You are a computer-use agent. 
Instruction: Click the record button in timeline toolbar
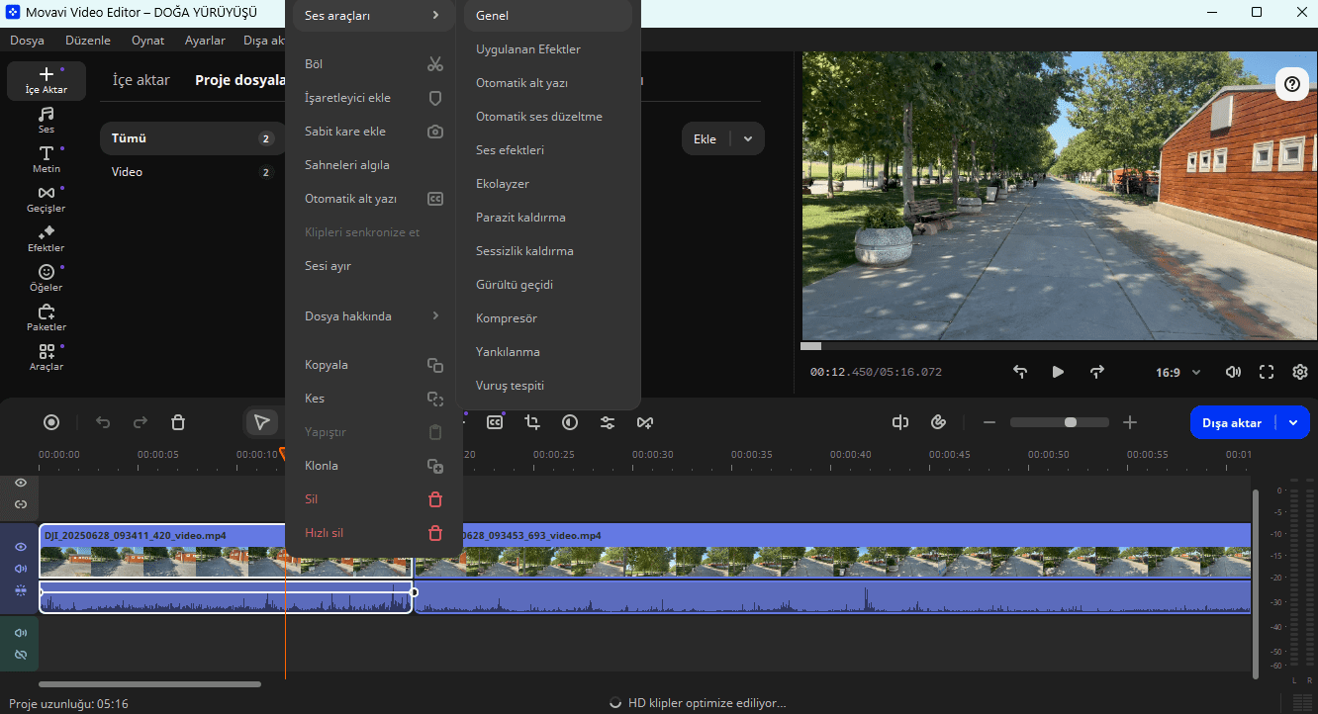click(51, 422)
